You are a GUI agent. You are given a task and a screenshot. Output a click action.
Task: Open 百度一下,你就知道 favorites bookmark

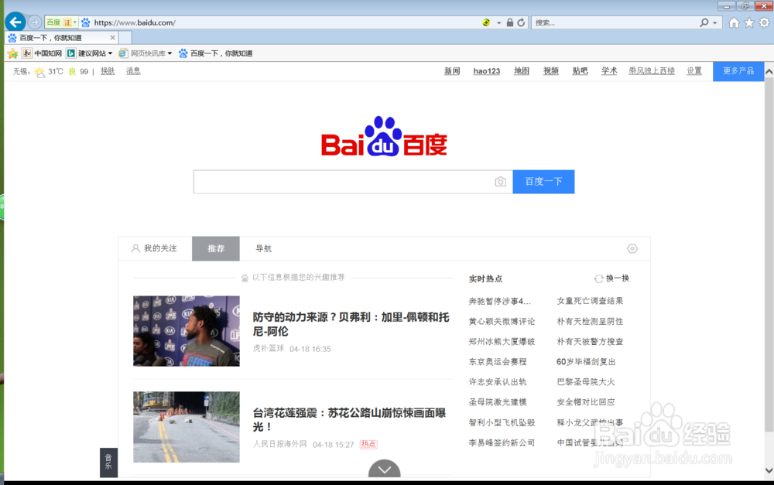(x=216, y=53)
